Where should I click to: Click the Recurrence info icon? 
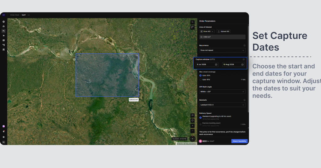pyautogui.click(x=244, y=46)
